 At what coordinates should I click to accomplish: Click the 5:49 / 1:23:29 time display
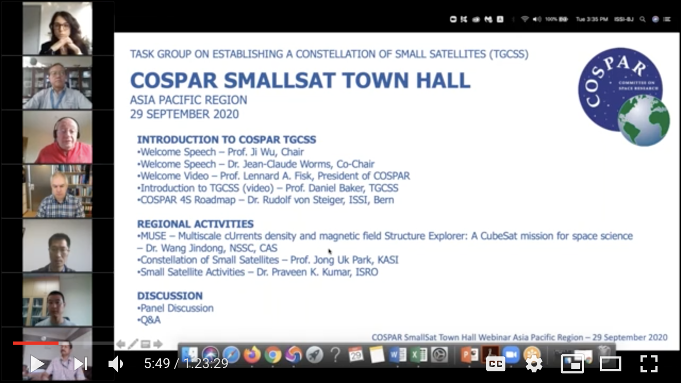click(x=186, y=364)
